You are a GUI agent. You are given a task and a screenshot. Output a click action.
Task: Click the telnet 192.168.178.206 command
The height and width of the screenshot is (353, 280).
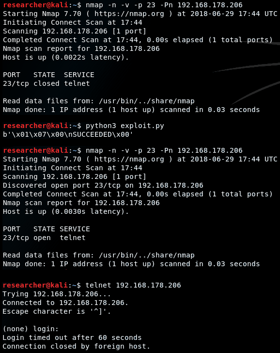point(133,285)
